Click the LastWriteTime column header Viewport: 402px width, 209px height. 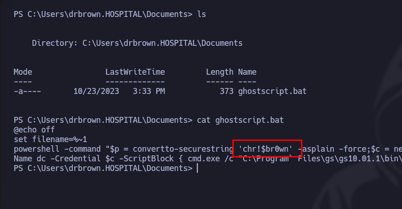135,72
